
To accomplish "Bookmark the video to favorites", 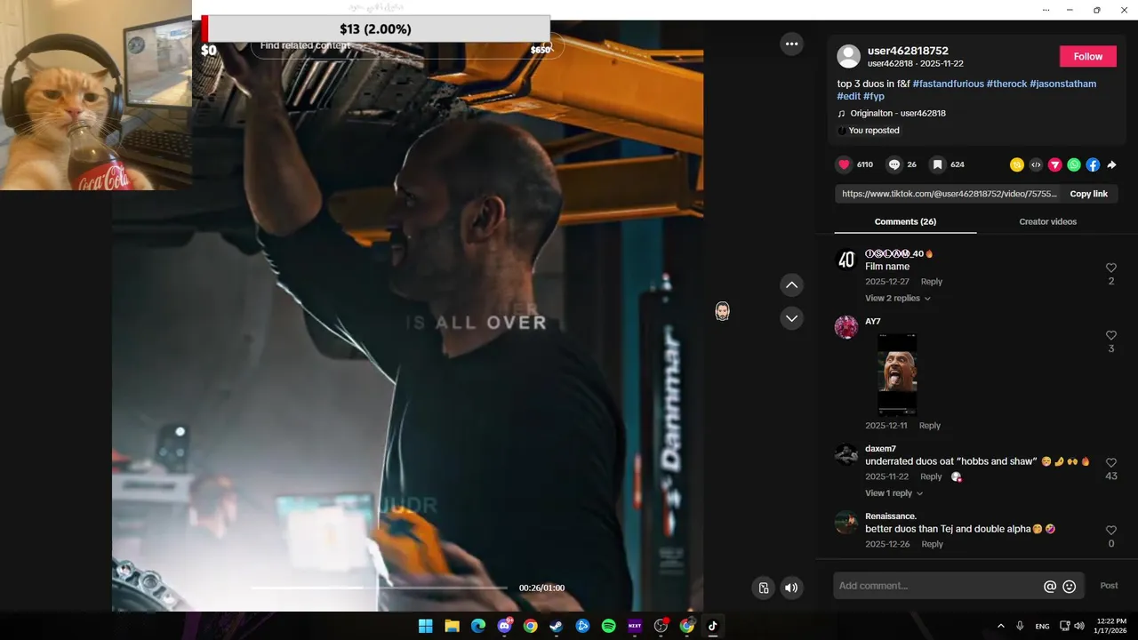I will (937, 164).
